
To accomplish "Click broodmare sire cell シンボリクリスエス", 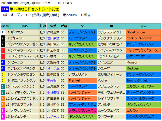I will 143,117.
